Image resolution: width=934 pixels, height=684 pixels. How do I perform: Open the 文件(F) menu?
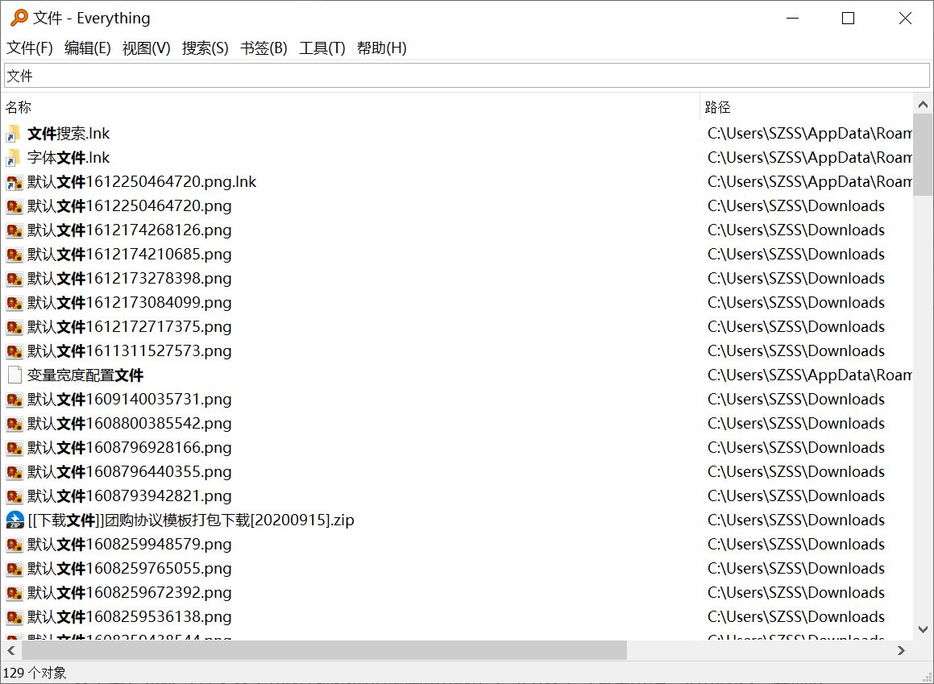pyautogui.click(x=30, y=48)
